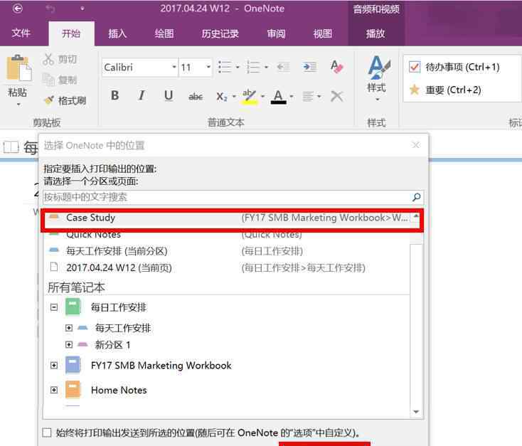Apply the yellow text highlight
This screenshot has width=522, height=446.
pyautogui.click(x=250, y=97)
